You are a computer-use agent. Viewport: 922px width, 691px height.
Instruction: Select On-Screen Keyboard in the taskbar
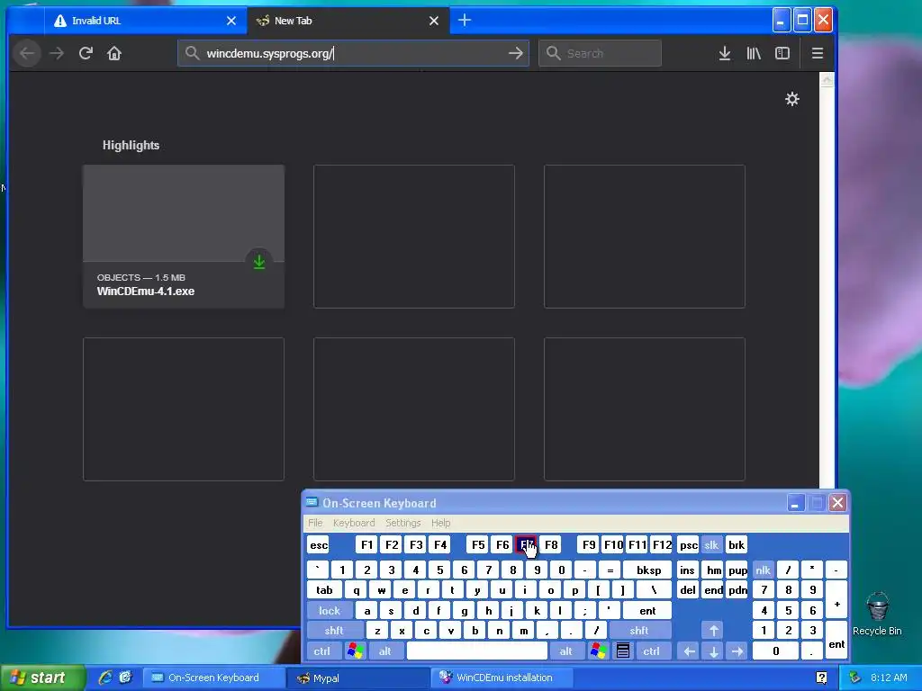(214, 678)
